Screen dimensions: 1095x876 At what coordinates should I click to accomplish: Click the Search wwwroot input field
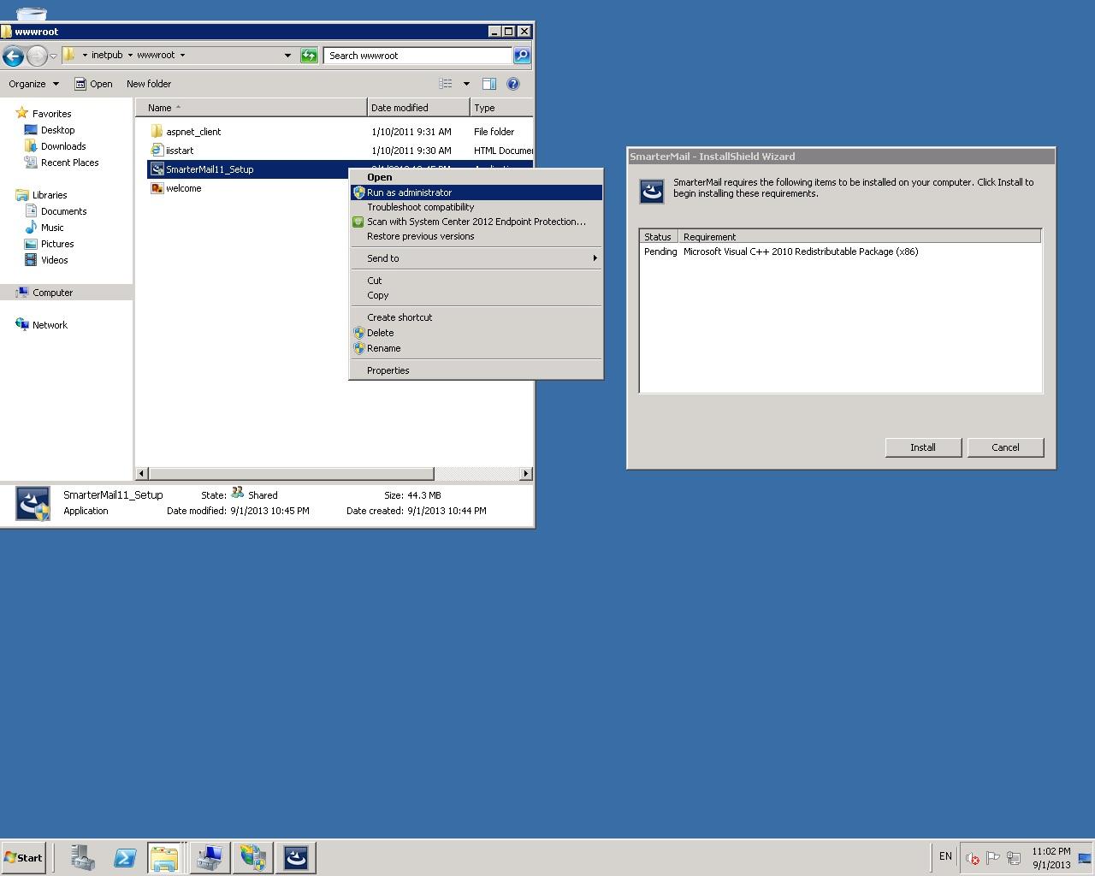pos(417,56)
